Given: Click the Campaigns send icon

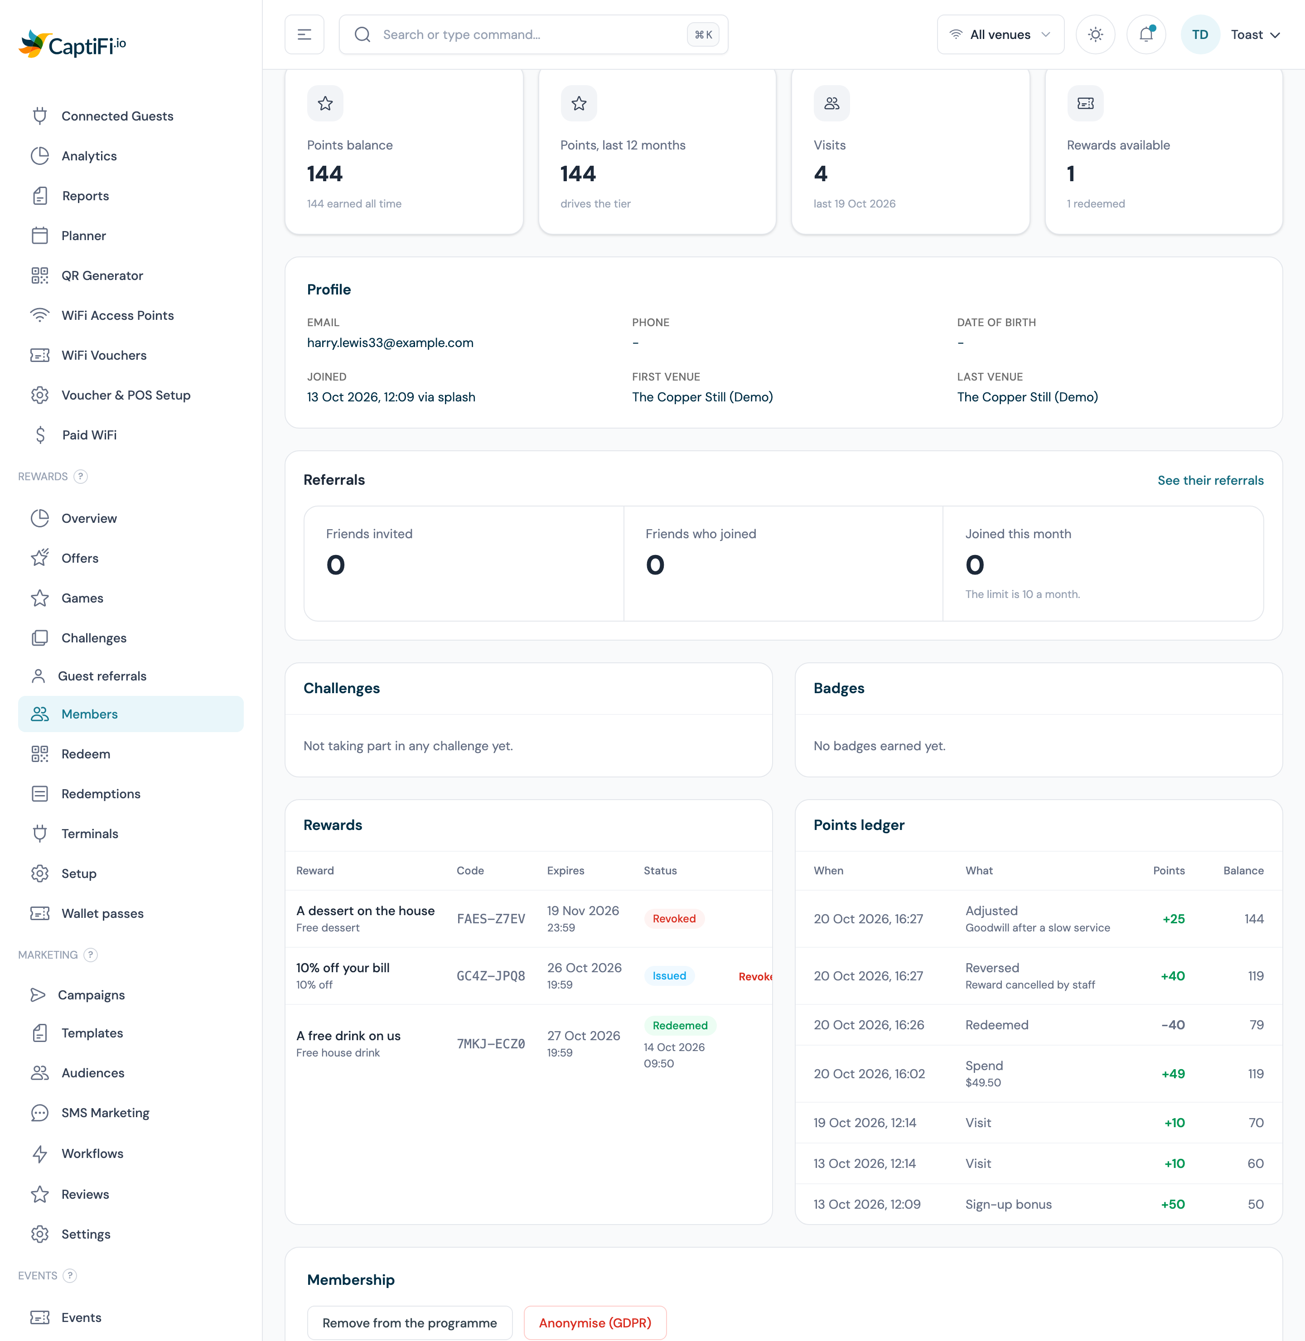Looking at the screenshot, I should 39,995.
